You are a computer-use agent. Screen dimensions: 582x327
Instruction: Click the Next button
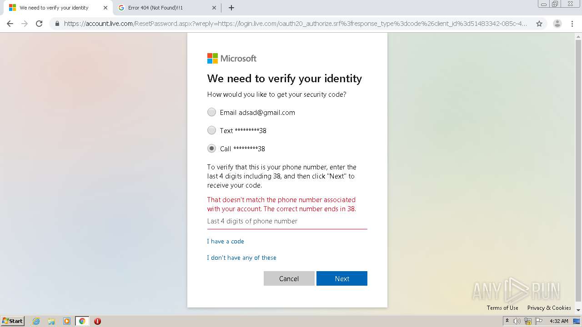(342, 278)
